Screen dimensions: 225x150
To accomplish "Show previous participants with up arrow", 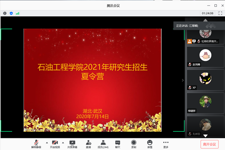I will pyautogui.click(x=206, y=20).
